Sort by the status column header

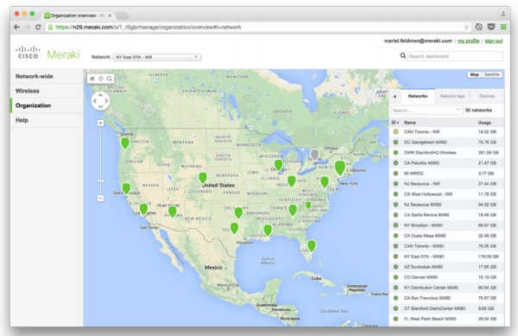395,123
